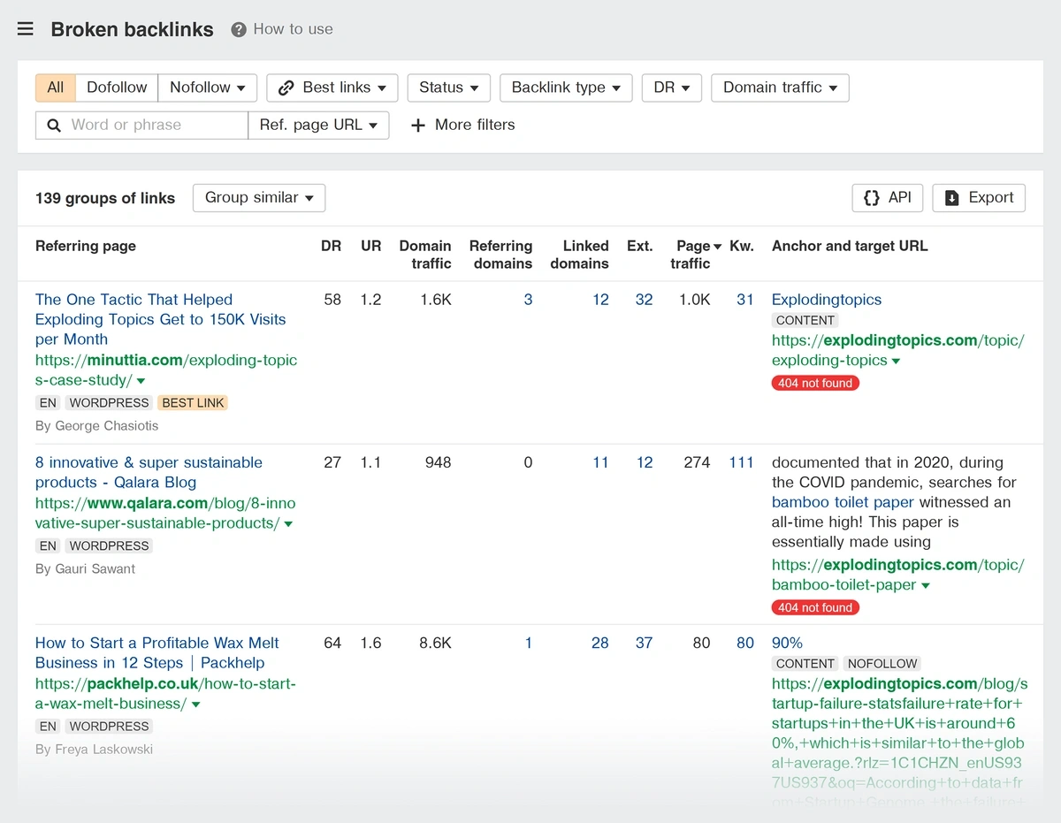Select the All links filter
The width and height of the screenshot is (1061, 823).
pos(56,88)
